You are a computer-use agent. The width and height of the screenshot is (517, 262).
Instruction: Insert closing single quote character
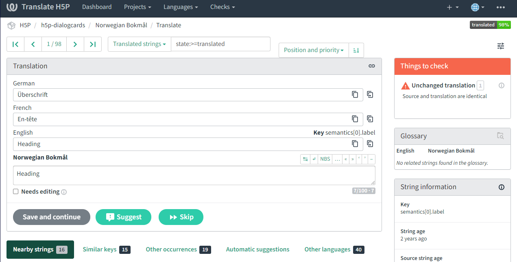pos(365,159)
